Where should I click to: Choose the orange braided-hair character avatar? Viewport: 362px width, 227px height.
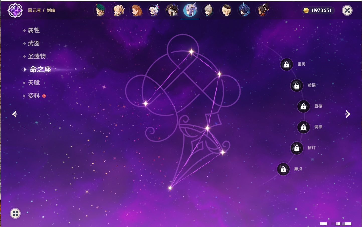[x=136, y=10]
